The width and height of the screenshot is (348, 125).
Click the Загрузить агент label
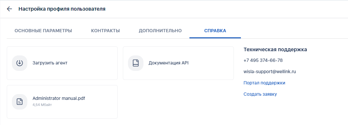[50, 63]
